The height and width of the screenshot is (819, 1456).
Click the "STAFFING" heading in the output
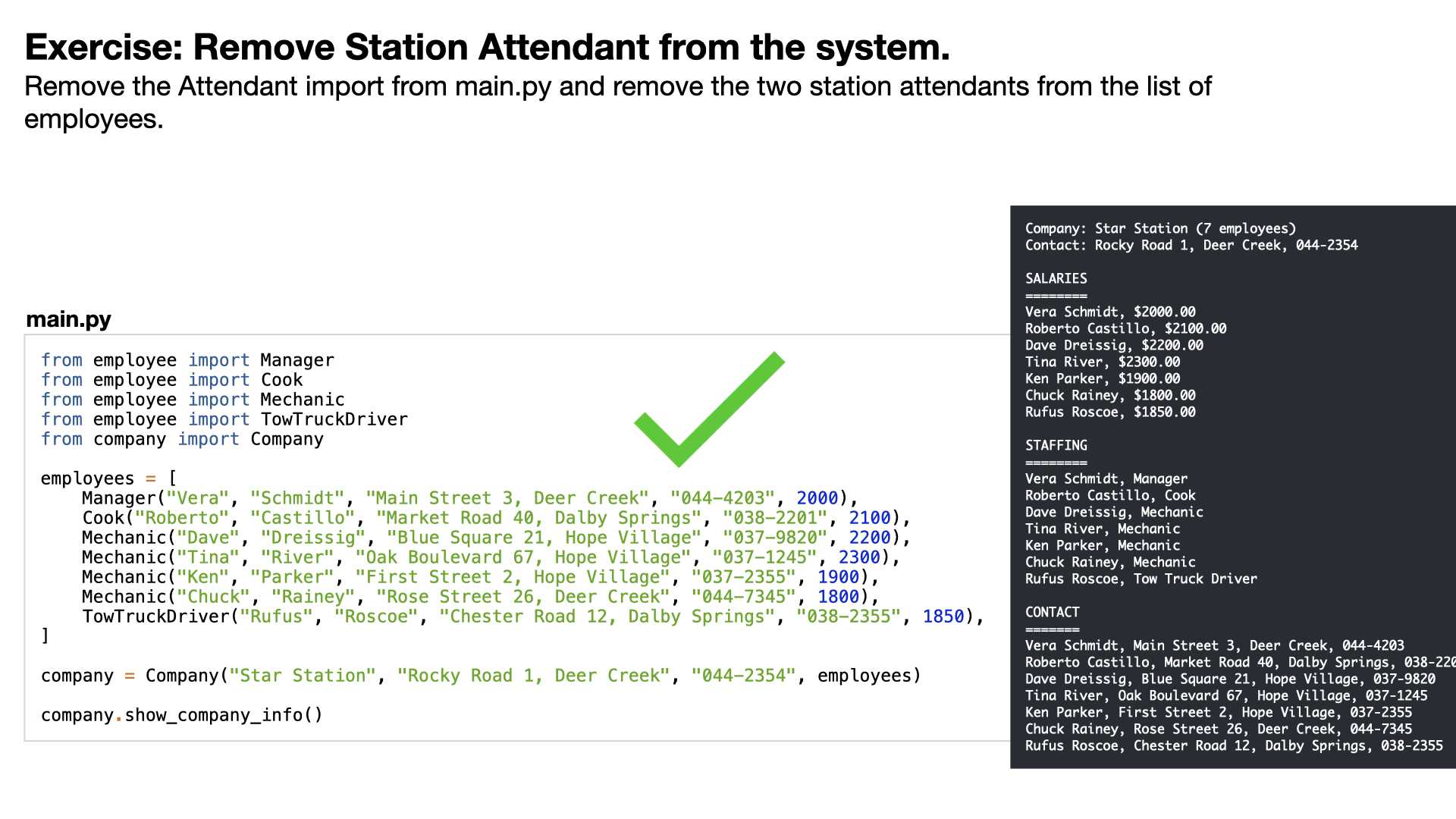coord(1056,445)
